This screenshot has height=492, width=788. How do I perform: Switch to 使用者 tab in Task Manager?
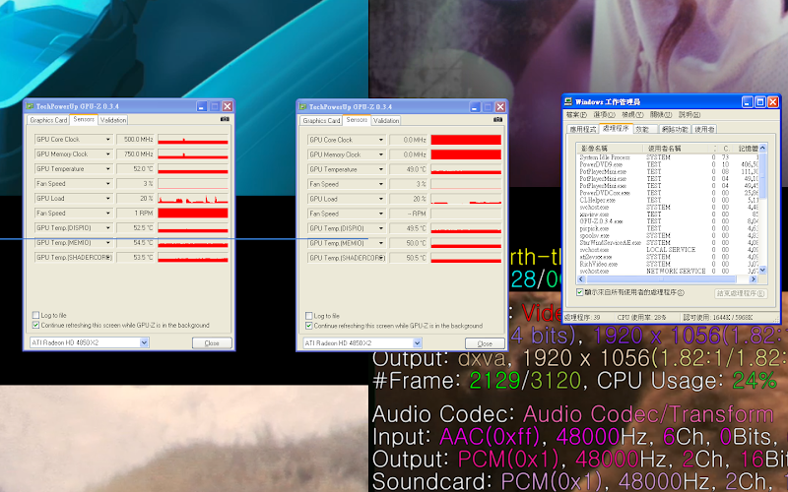704,130
